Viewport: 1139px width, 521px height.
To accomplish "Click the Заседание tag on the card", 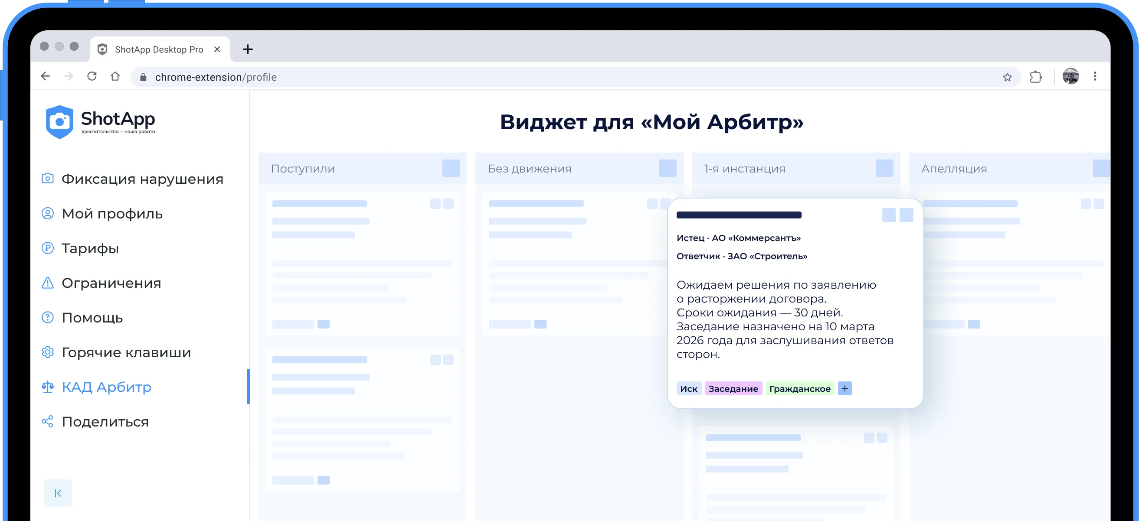I will (x=733, y=388).
